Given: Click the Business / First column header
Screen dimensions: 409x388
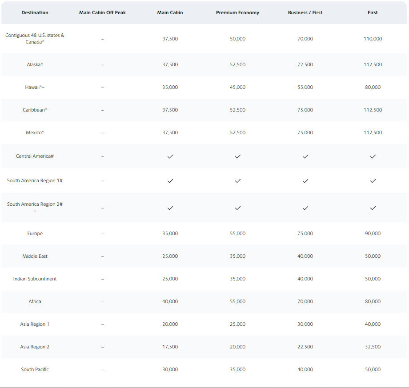Looking at the screenshot, I should [x=305, y=12].
